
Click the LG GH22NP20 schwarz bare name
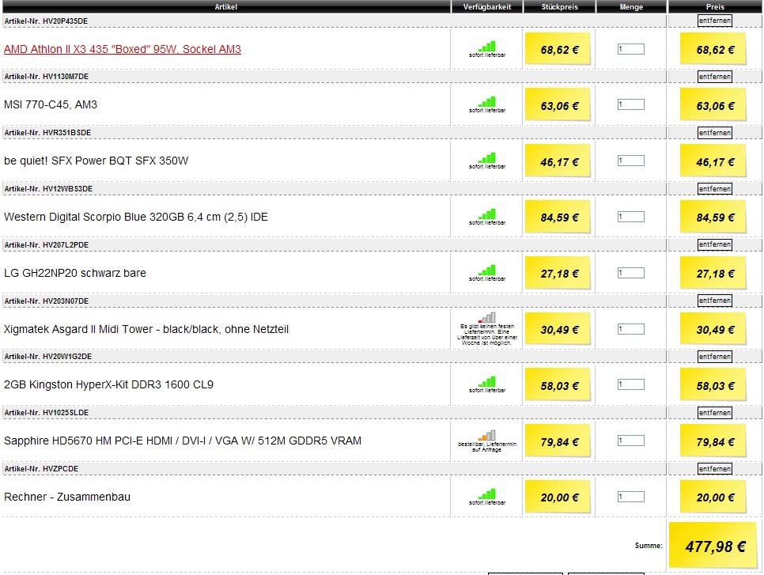point(75,273)
